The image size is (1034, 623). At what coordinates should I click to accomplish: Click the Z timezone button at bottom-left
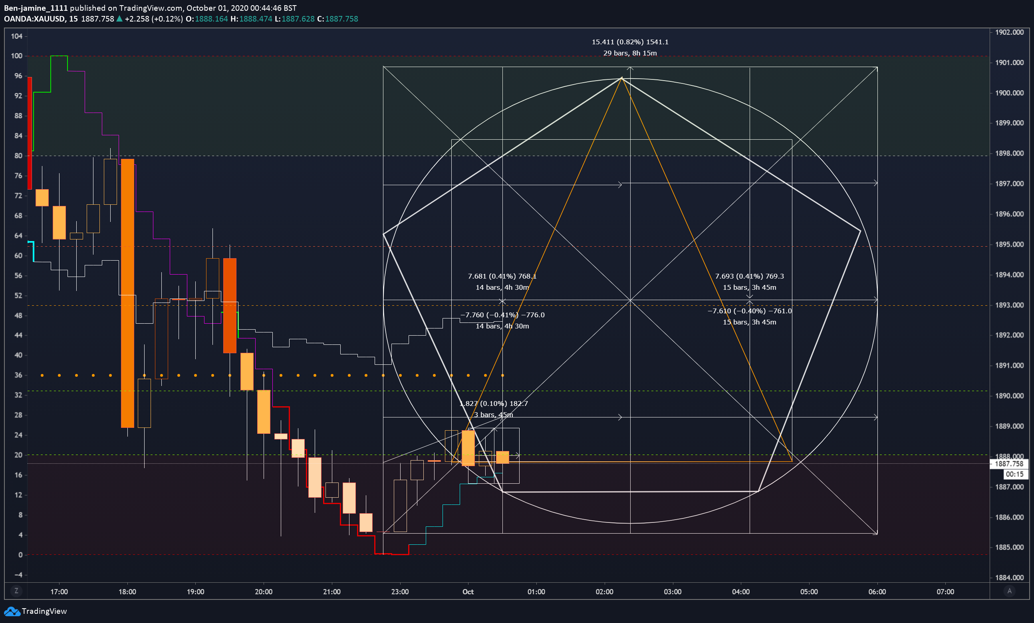(16, 591)
